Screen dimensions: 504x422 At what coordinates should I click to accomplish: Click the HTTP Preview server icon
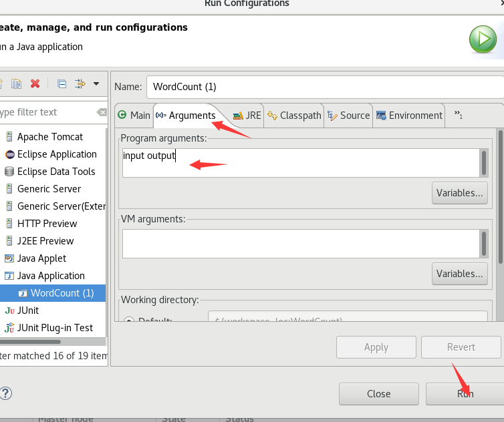tap(9, 224)
